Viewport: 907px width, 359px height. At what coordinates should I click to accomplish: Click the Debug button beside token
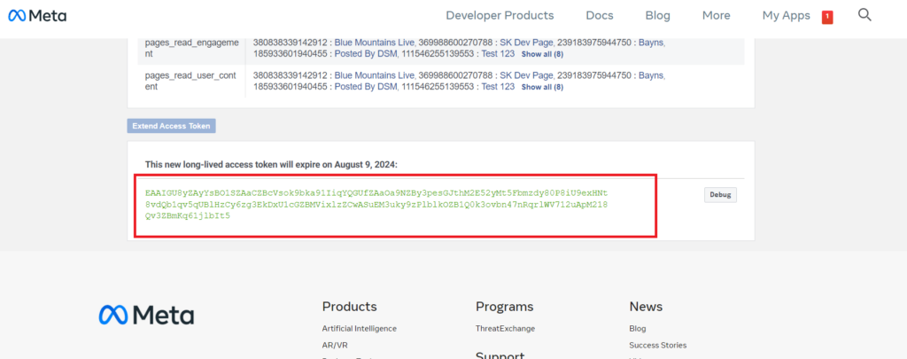tap(720, 194)
